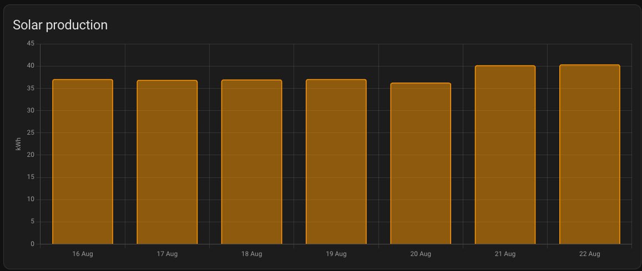Click the 22 Aug bar, the tallest one
Image resolution: width=642 pixels, height=271 pixels.
click(x=589, y=155)
